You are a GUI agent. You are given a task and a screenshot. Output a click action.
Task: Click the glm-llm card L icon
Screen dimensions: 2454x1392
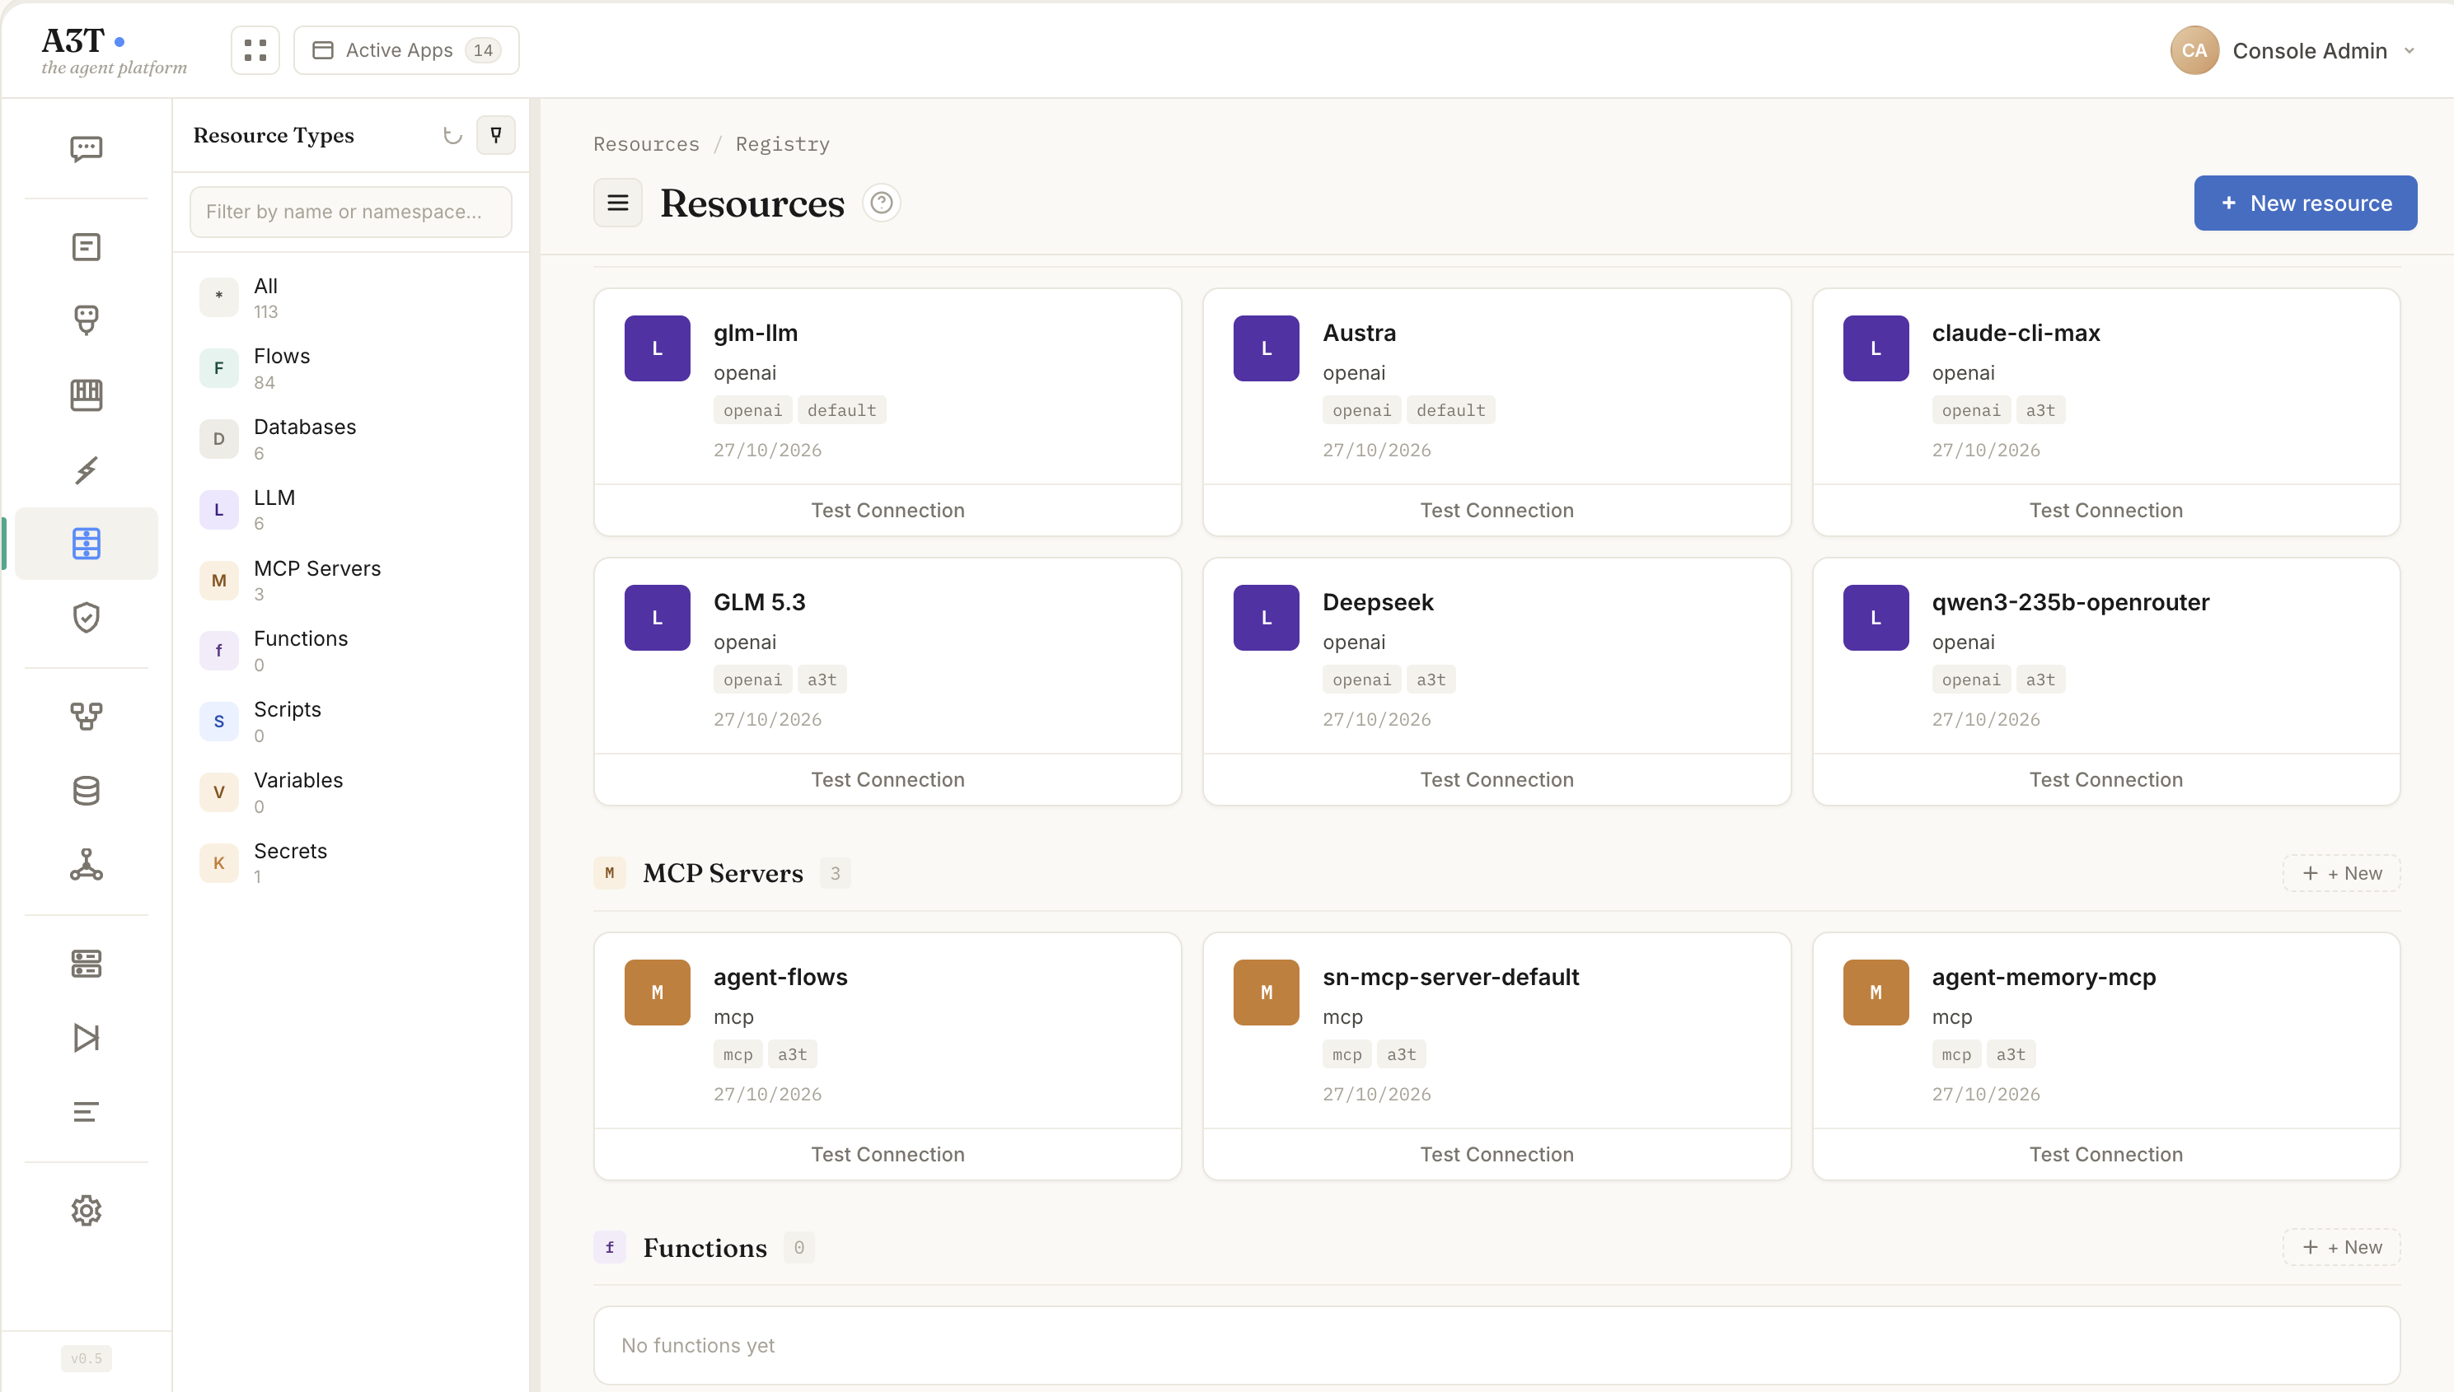[x=657, y=348]
